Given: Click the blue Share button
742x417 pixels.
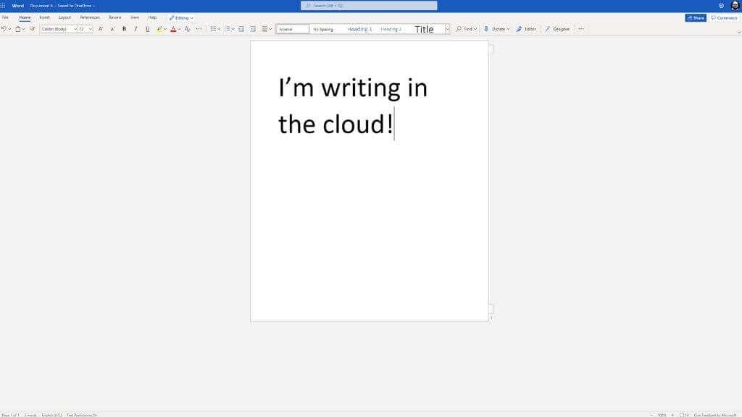Looking at the screenshot, I should 696,17.
